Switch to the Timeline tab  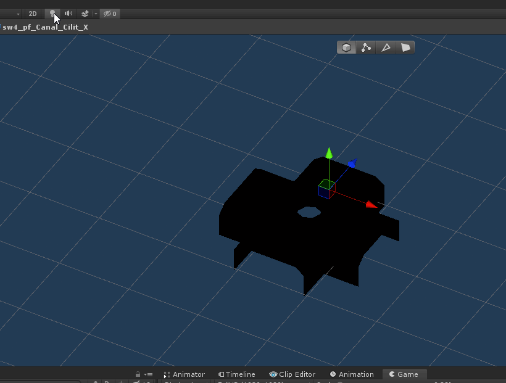239,374
